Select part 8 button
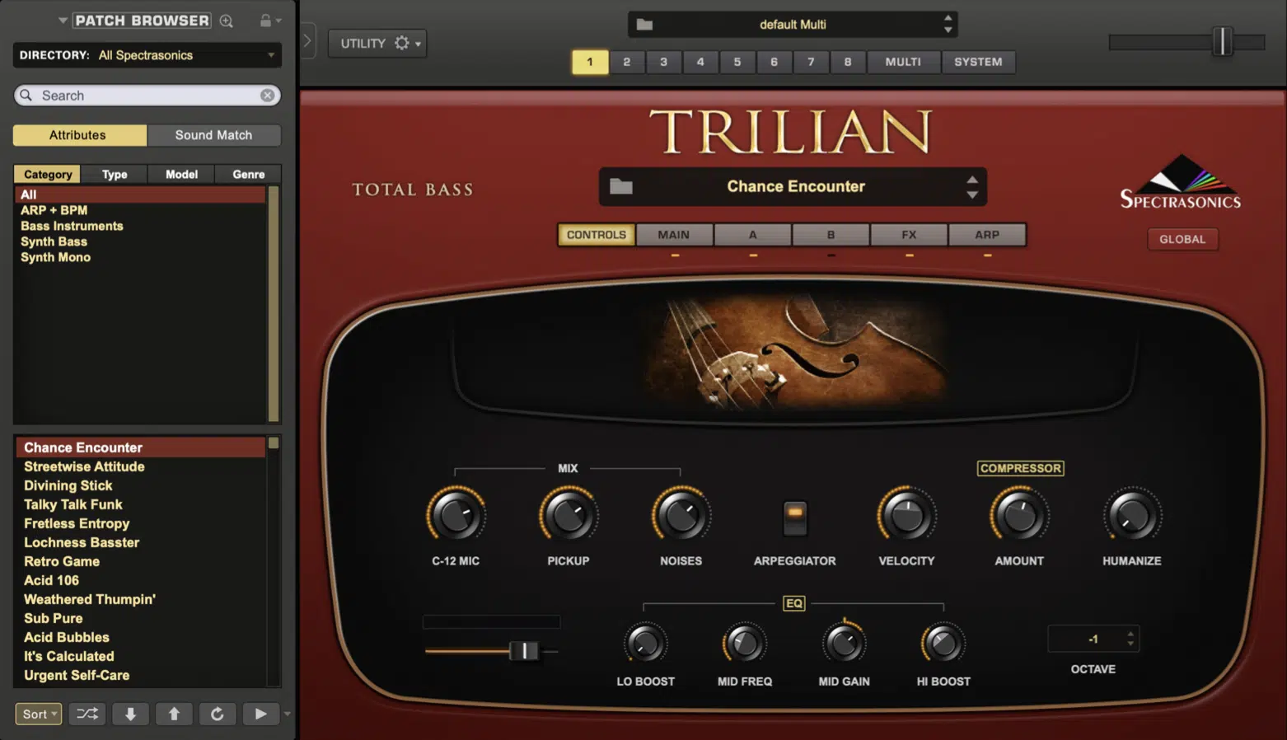This screenshot has width=1287, height=740. pos(848,62)
